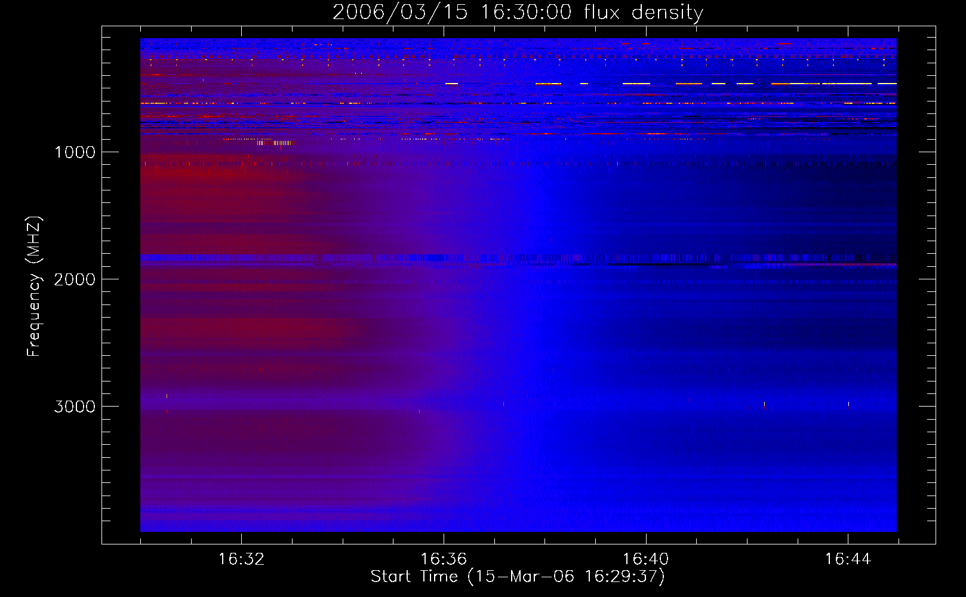966x597 pixels.
Task: Click the 16:40 time tick label
Action: (x=646, y=559)
